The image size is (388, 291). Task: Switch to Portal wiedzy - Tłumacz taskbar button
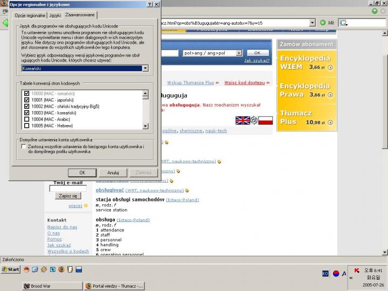(x=114, y=286)
